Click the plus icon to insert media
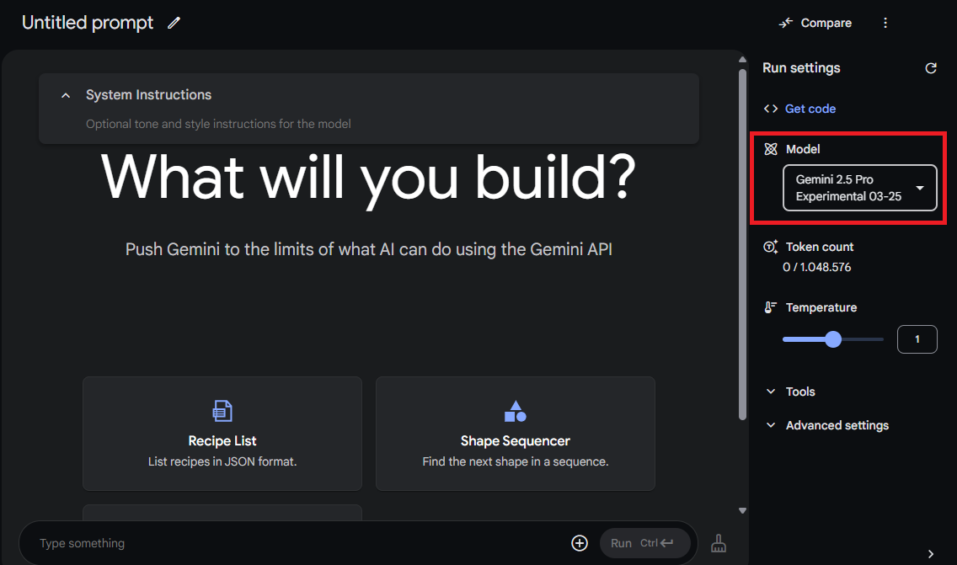Viewport: 957px width, 565px height. (580, 543)
